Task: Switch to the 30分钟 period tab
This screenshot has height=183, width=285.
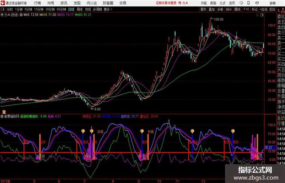Action: [50, 9]
